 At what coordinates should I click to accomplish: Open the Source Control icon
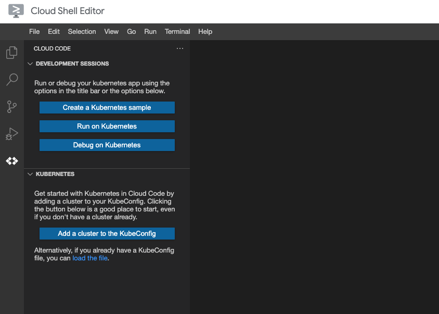11,107
